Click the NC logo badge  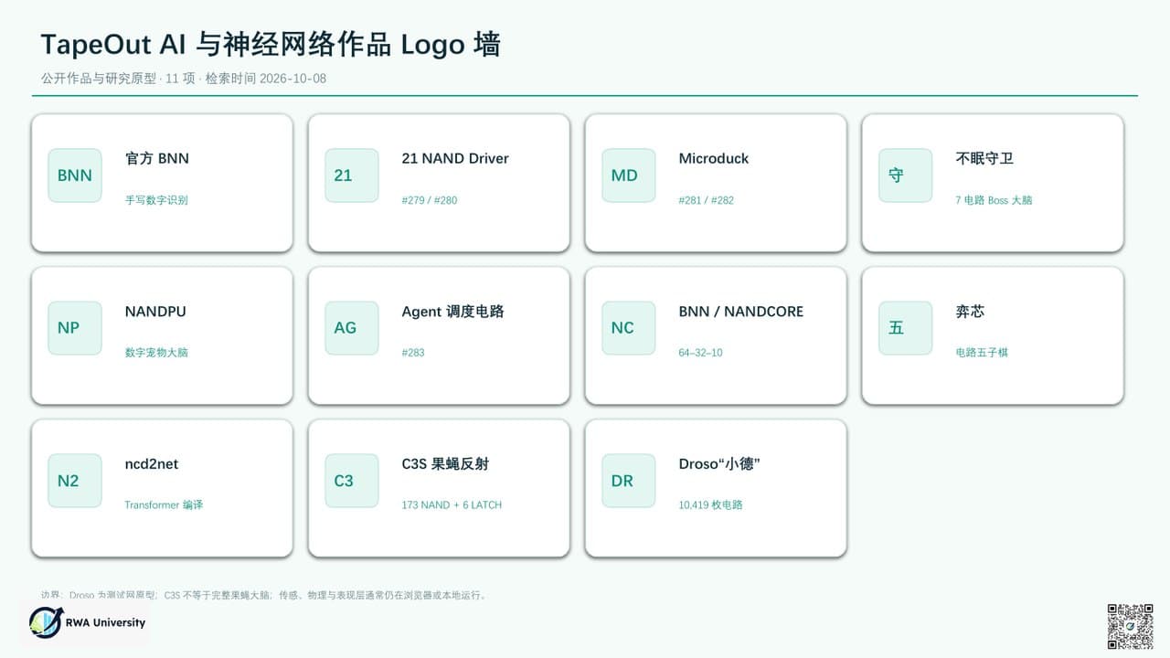coord(629,328)
